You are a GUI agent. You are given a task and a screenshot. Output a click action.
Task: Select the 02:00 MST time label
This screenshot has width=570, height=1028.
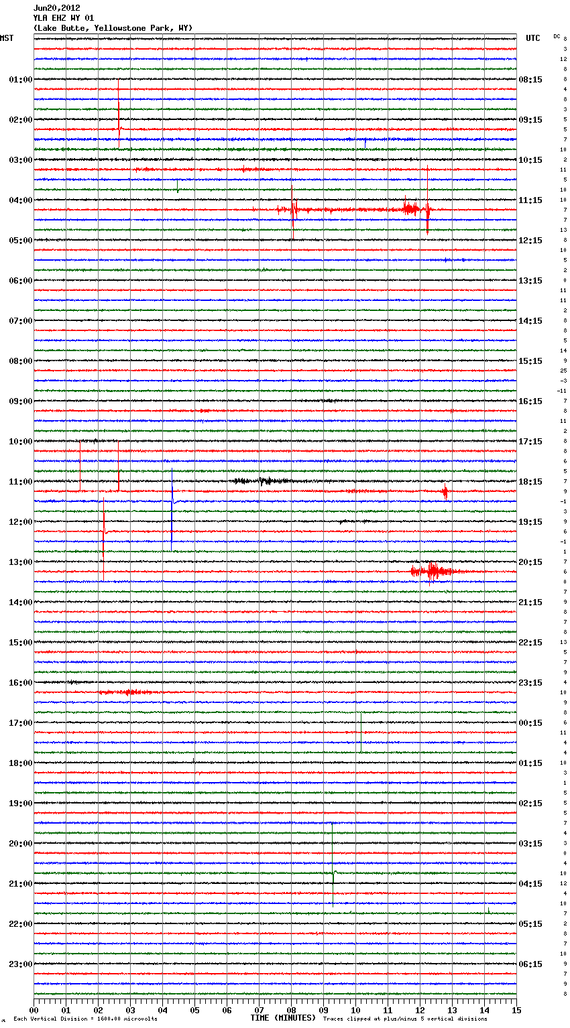click(20, 120)
